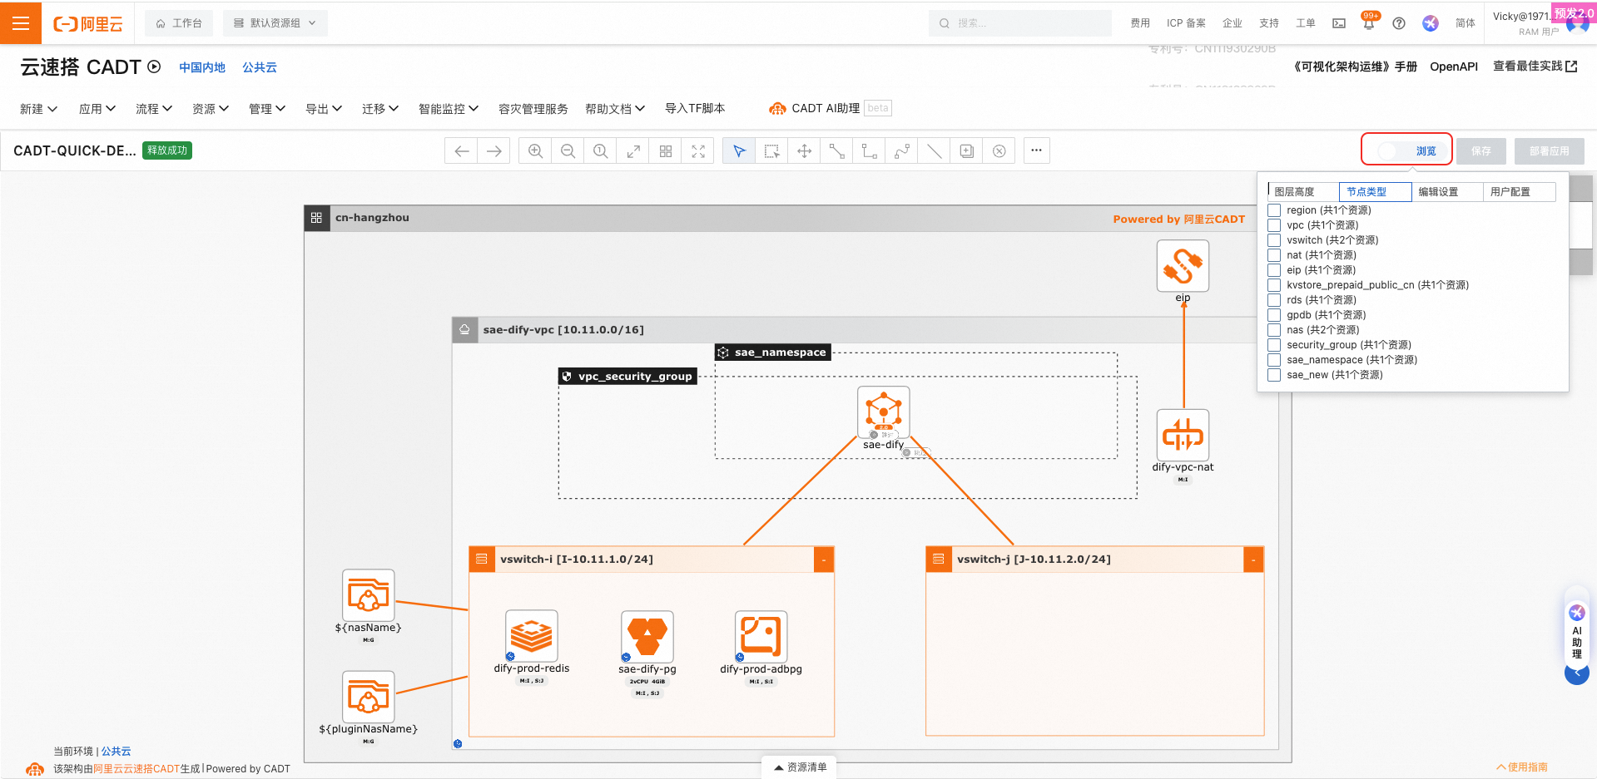This screenshot has width=1597, height=779.
Task: Select the dify-prod-redis node
Action: click(x=531, y=636)
